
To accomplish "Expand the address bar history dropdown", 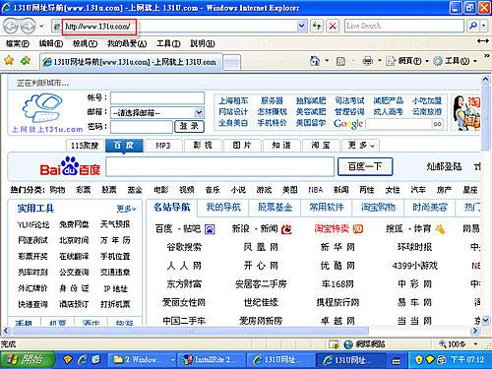I will click(302, 26).
